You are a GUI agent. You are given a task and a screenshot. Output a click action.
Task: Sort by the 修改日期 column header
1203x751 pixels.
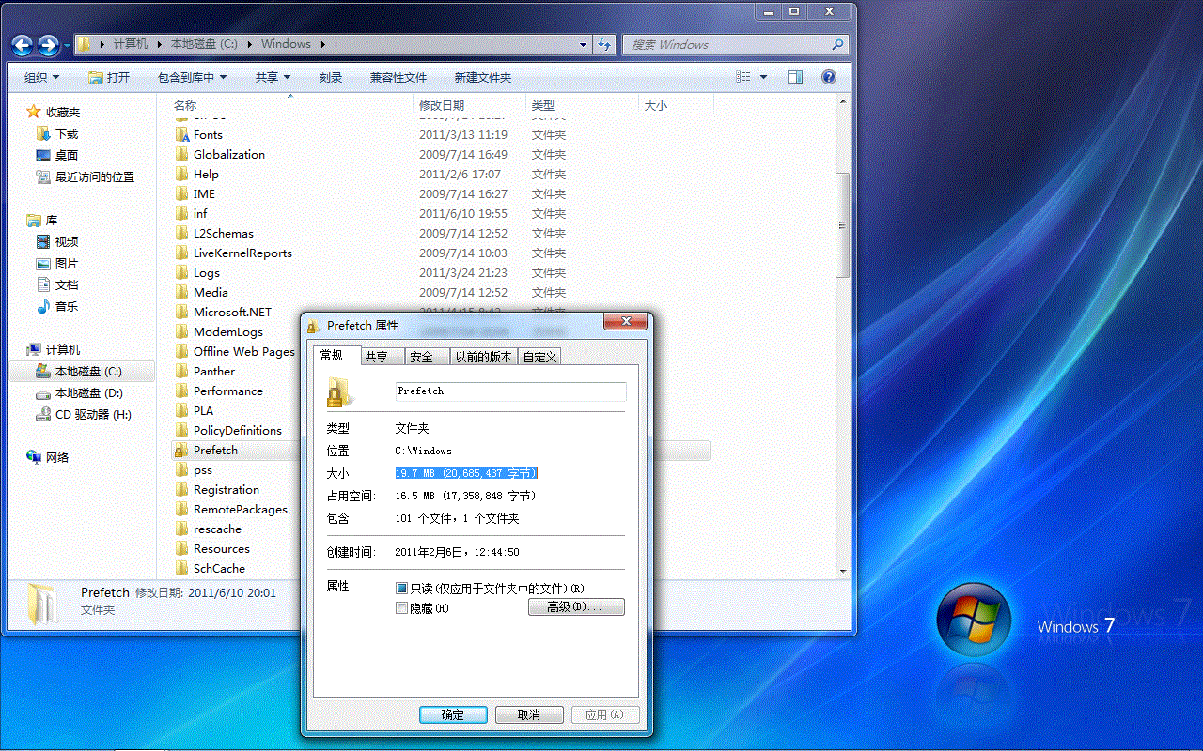469,105
